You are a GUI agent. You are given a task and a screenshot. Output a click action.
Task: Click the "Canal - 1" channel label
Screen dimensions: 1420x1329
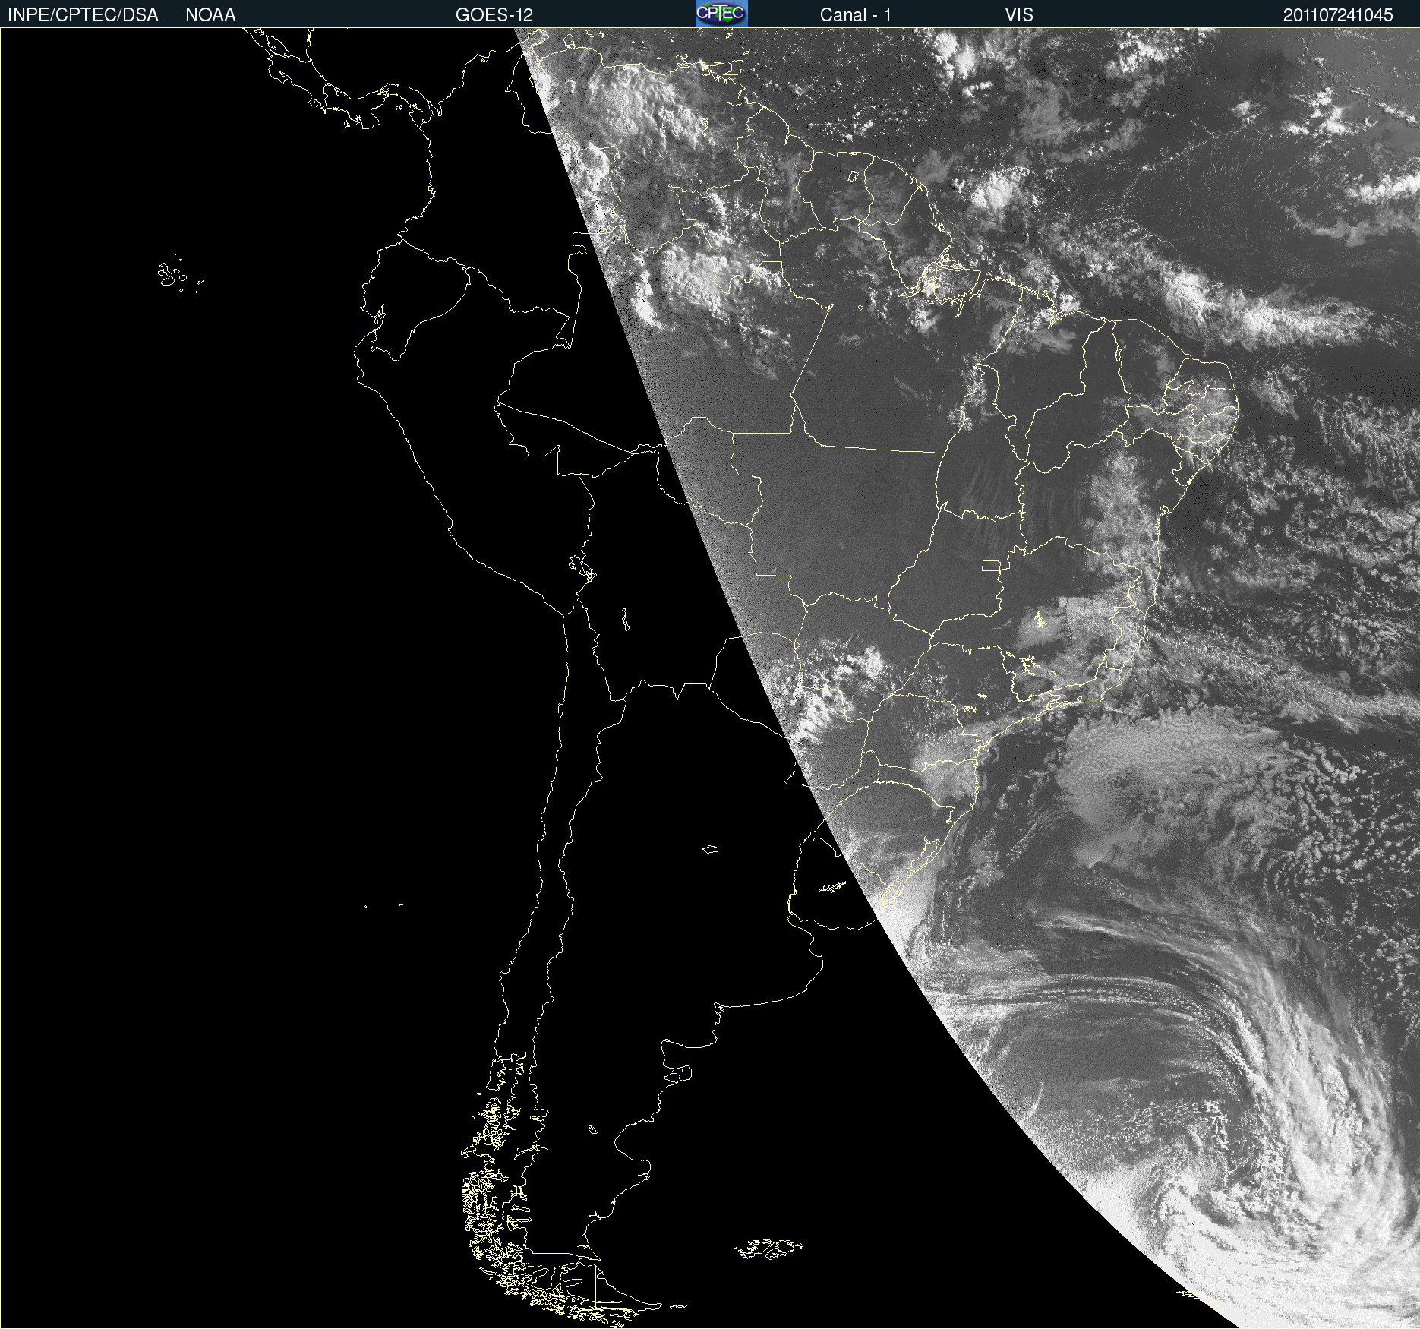[x=856, y=15]
